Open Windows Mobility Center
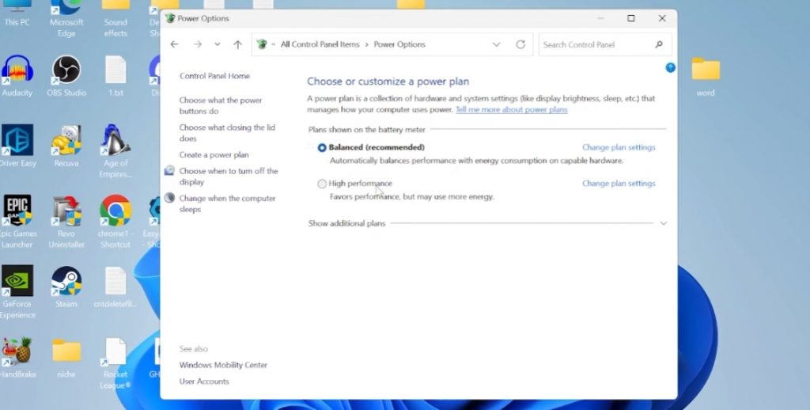The height and width of the screenshot is (410, 810). 223,365
